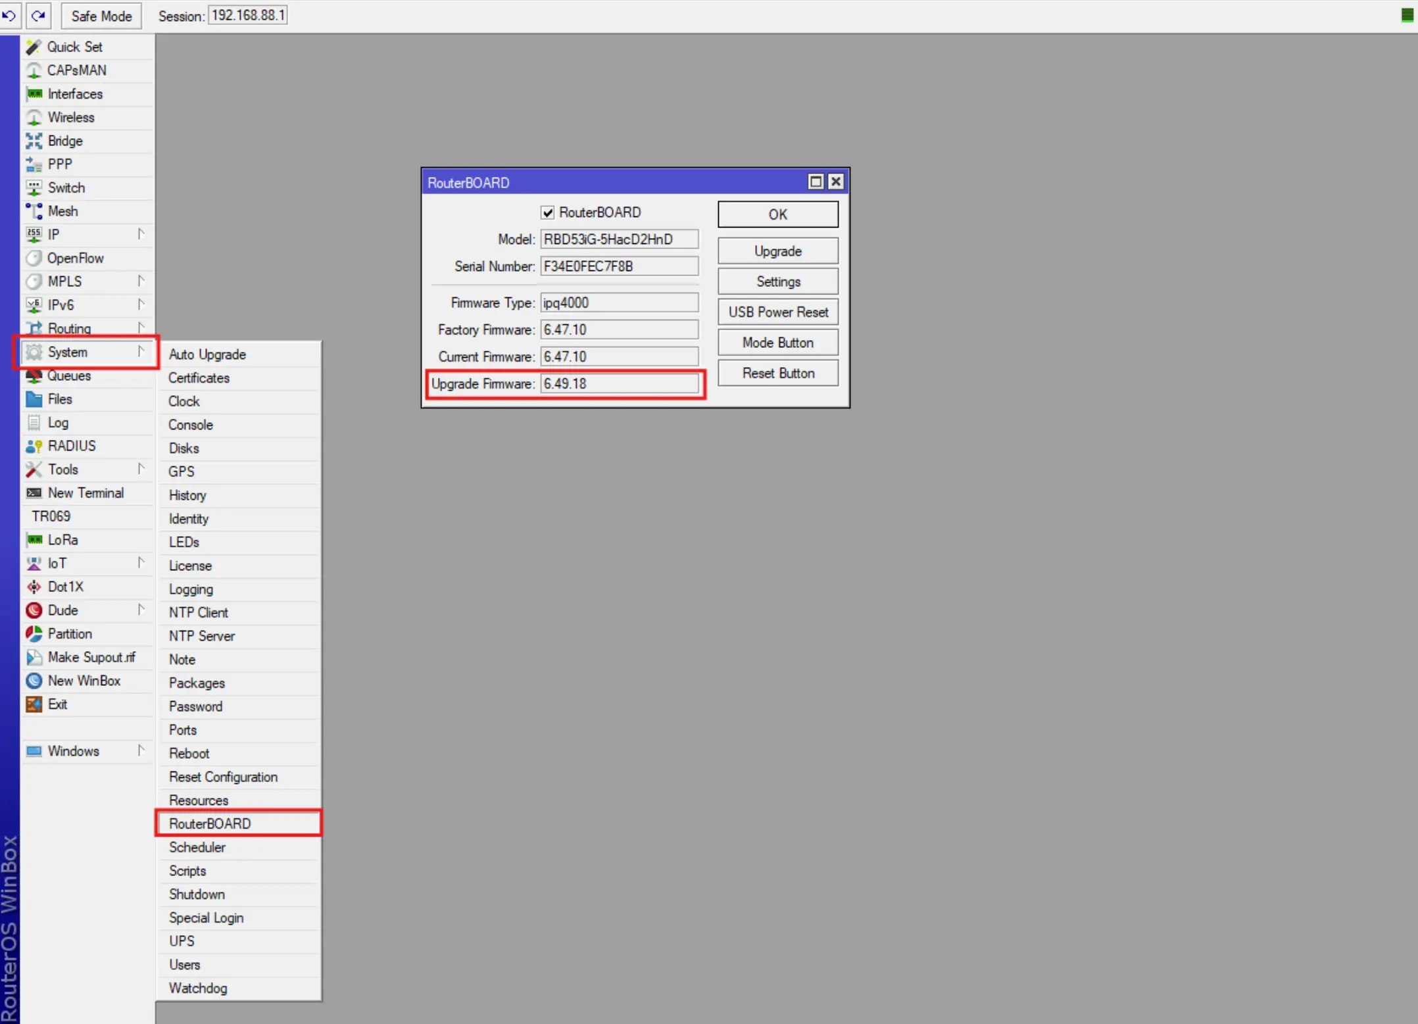1418x1024 pixels.
Task: Click USB Power Reset button
Action: (778, 312)
